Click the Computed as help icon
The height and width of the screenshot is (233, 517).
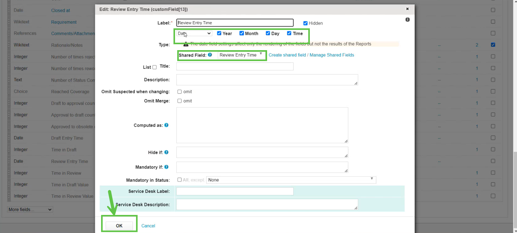click(x=166, y=125)
